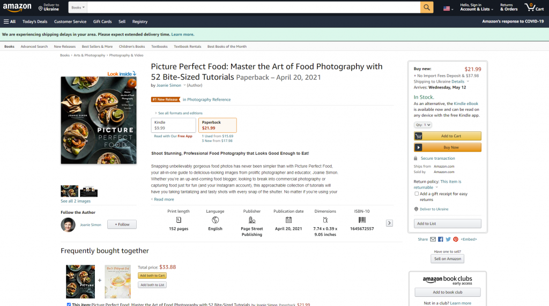Open the Books search category dropdown
This screenshot has height=306, width=549.
(78, 8)
